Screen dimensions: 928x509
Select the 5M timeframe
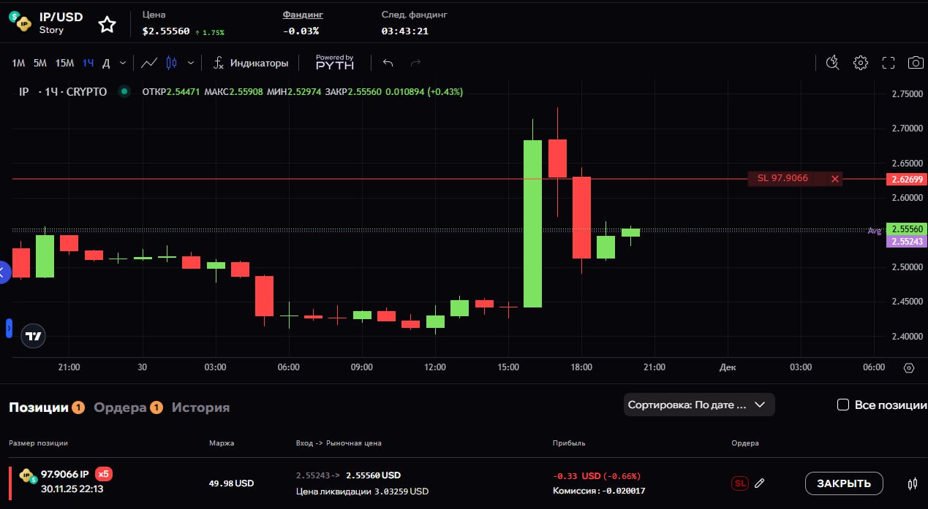pyautogui.click(x=40, y=63)
